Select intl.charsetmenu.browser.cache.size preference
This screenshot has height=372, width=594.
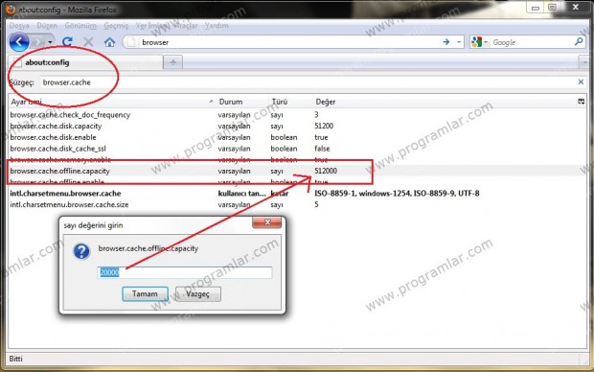tap(297, 204)
